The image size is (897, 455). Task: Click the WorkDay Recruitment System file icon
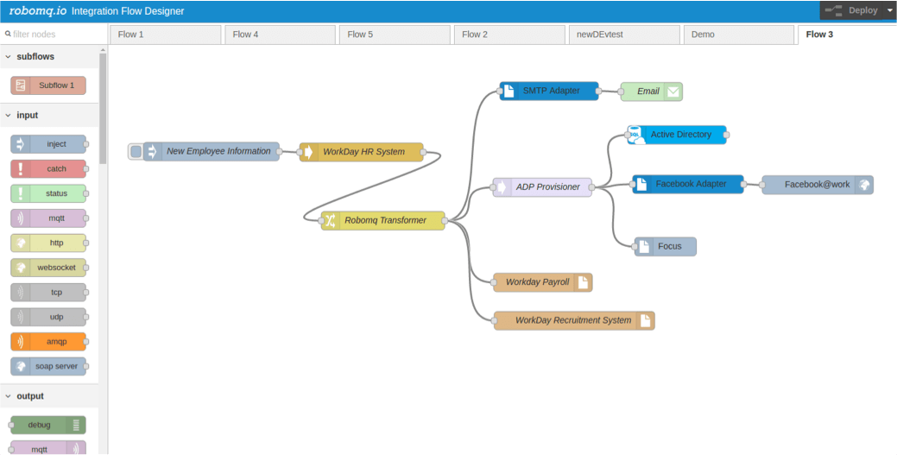pos(645,320)
